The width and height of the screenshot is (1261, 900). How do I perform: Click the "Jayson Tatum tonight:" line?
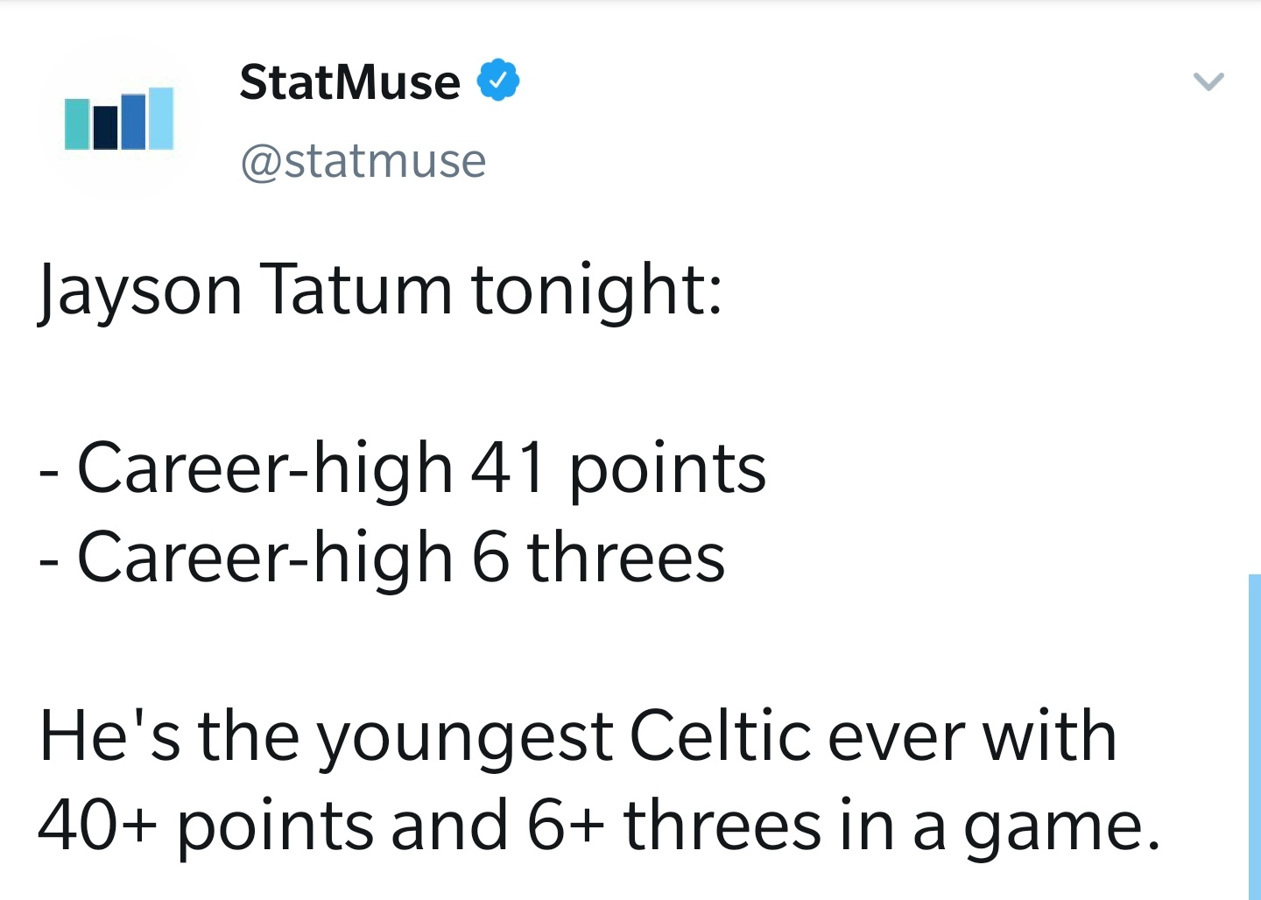coord(381,290)
